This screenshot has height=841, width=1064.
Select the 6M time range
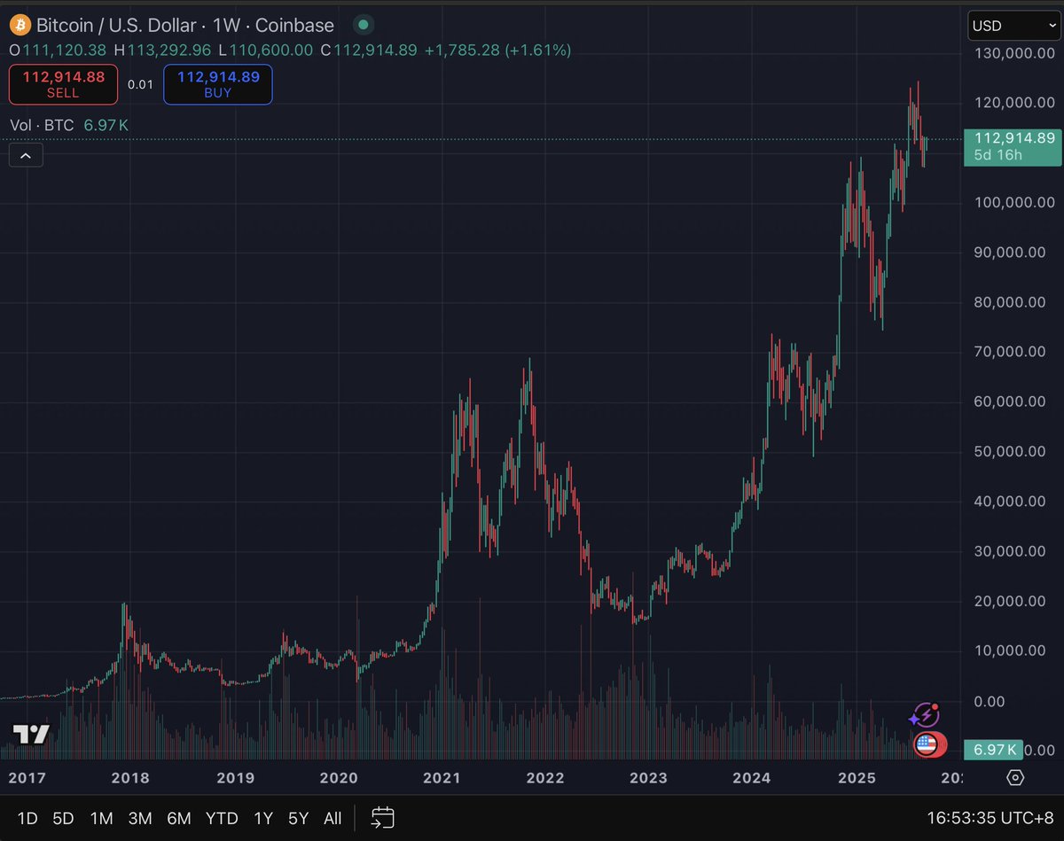[x=178, y=818]
